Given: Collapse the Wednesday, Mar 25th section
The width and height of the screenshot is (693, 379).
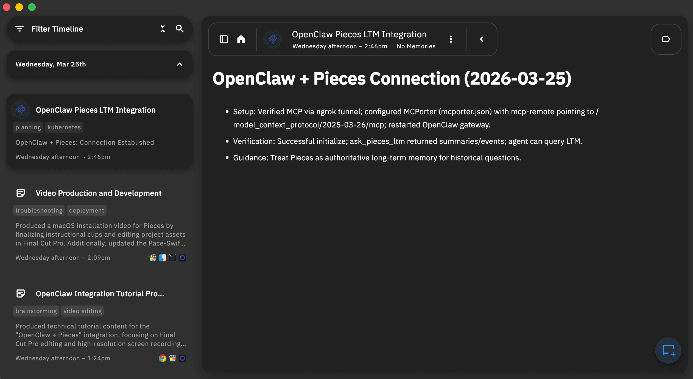Looking at the screenshot, I should [x=180, y=64].
